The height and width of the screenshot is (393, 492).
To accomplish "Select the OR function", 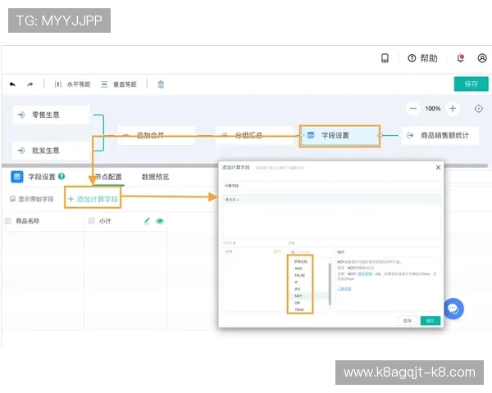I will (297, 303).
